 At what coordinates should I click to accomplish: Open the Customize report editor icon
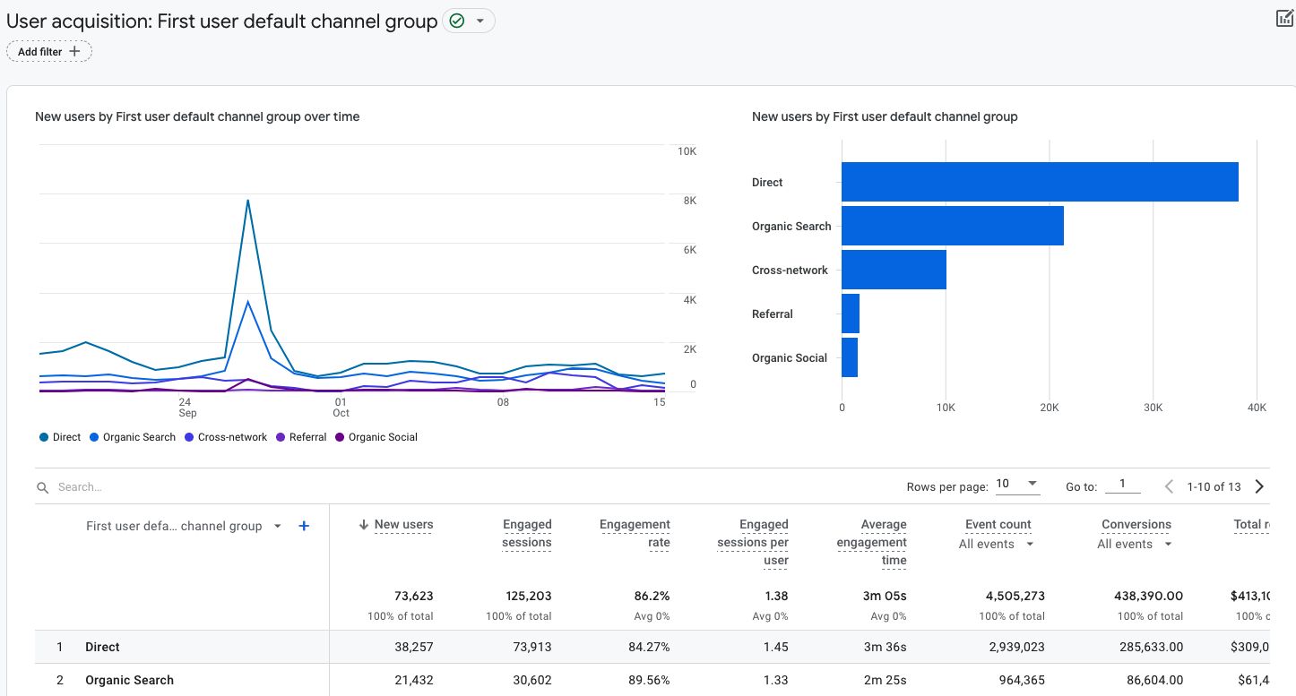click(x=1283, y=18)
